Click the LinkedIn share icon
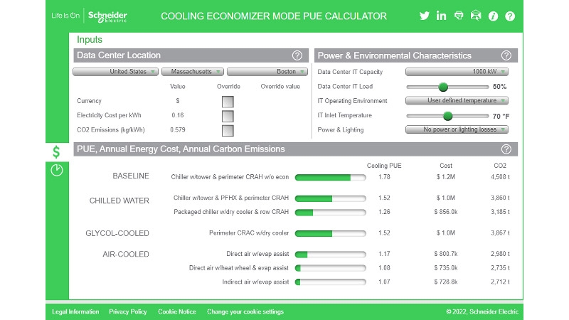 [x=442, y=16]
